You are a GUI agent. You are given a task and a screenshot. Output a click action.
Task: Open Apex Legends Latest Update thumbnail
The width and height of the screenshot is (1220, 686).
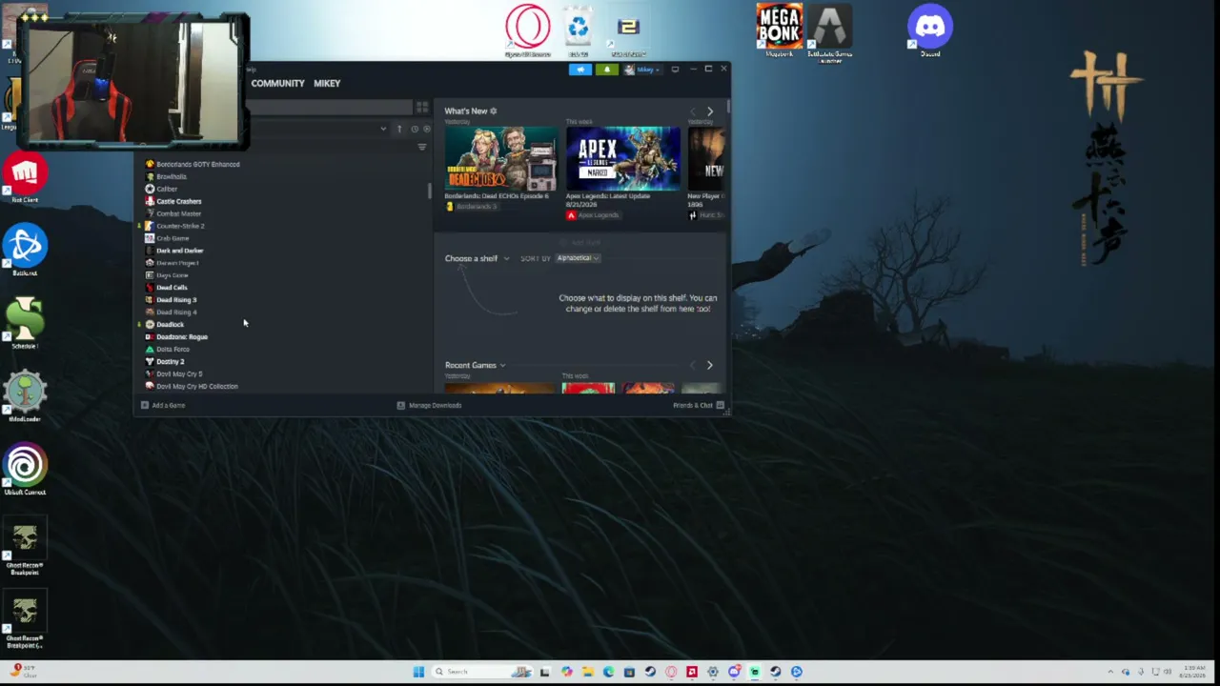623,158
